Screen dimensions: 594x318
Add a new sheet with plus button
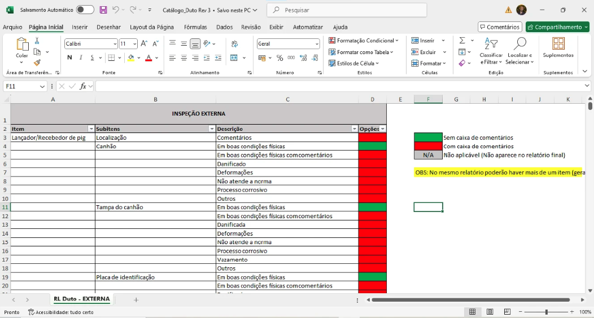point(136,300)
